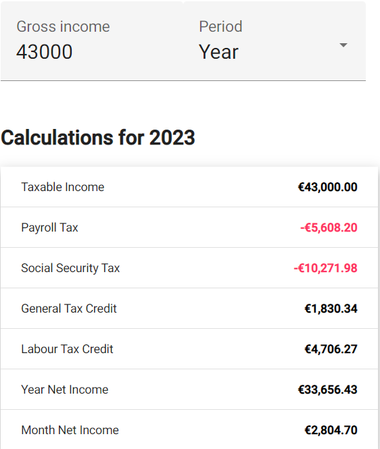Click the Gross income input field

click(92, 41)
